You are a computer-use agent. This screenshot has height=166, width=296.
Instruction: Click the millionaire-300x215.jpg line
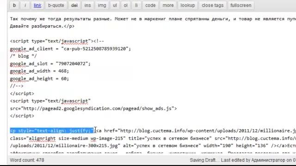(153, 146)
